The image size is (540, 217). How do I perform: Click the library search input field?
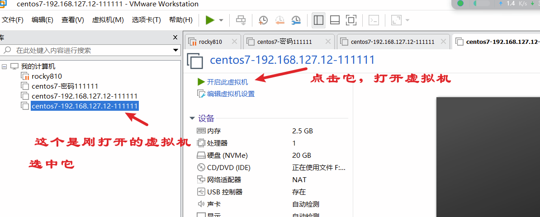(90, 50)
